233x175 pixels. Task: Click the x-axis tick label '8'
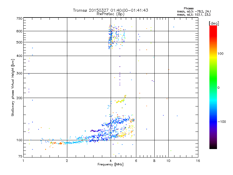tap(154, 161)
